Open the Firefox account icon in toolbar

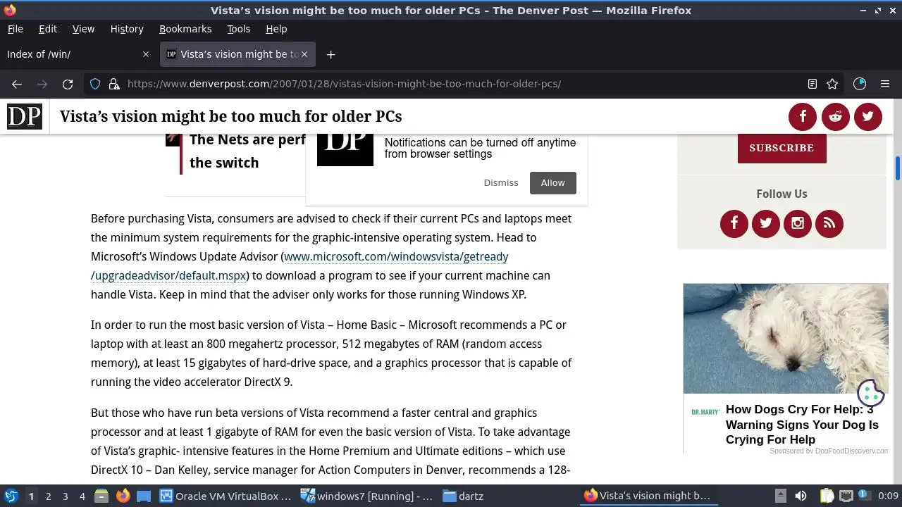[x=860, y=84]
